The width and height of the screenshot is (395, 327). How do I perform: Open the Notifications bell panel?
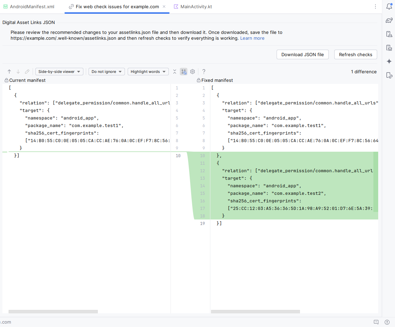pos(389,7)
